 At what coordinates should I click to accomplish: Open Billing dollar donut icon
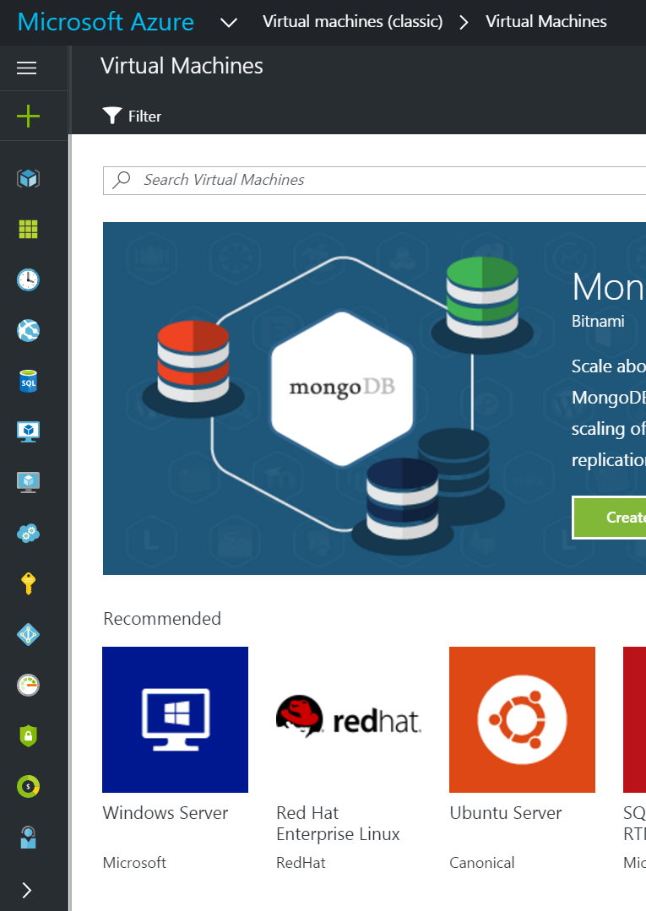[x=28, y=786]
